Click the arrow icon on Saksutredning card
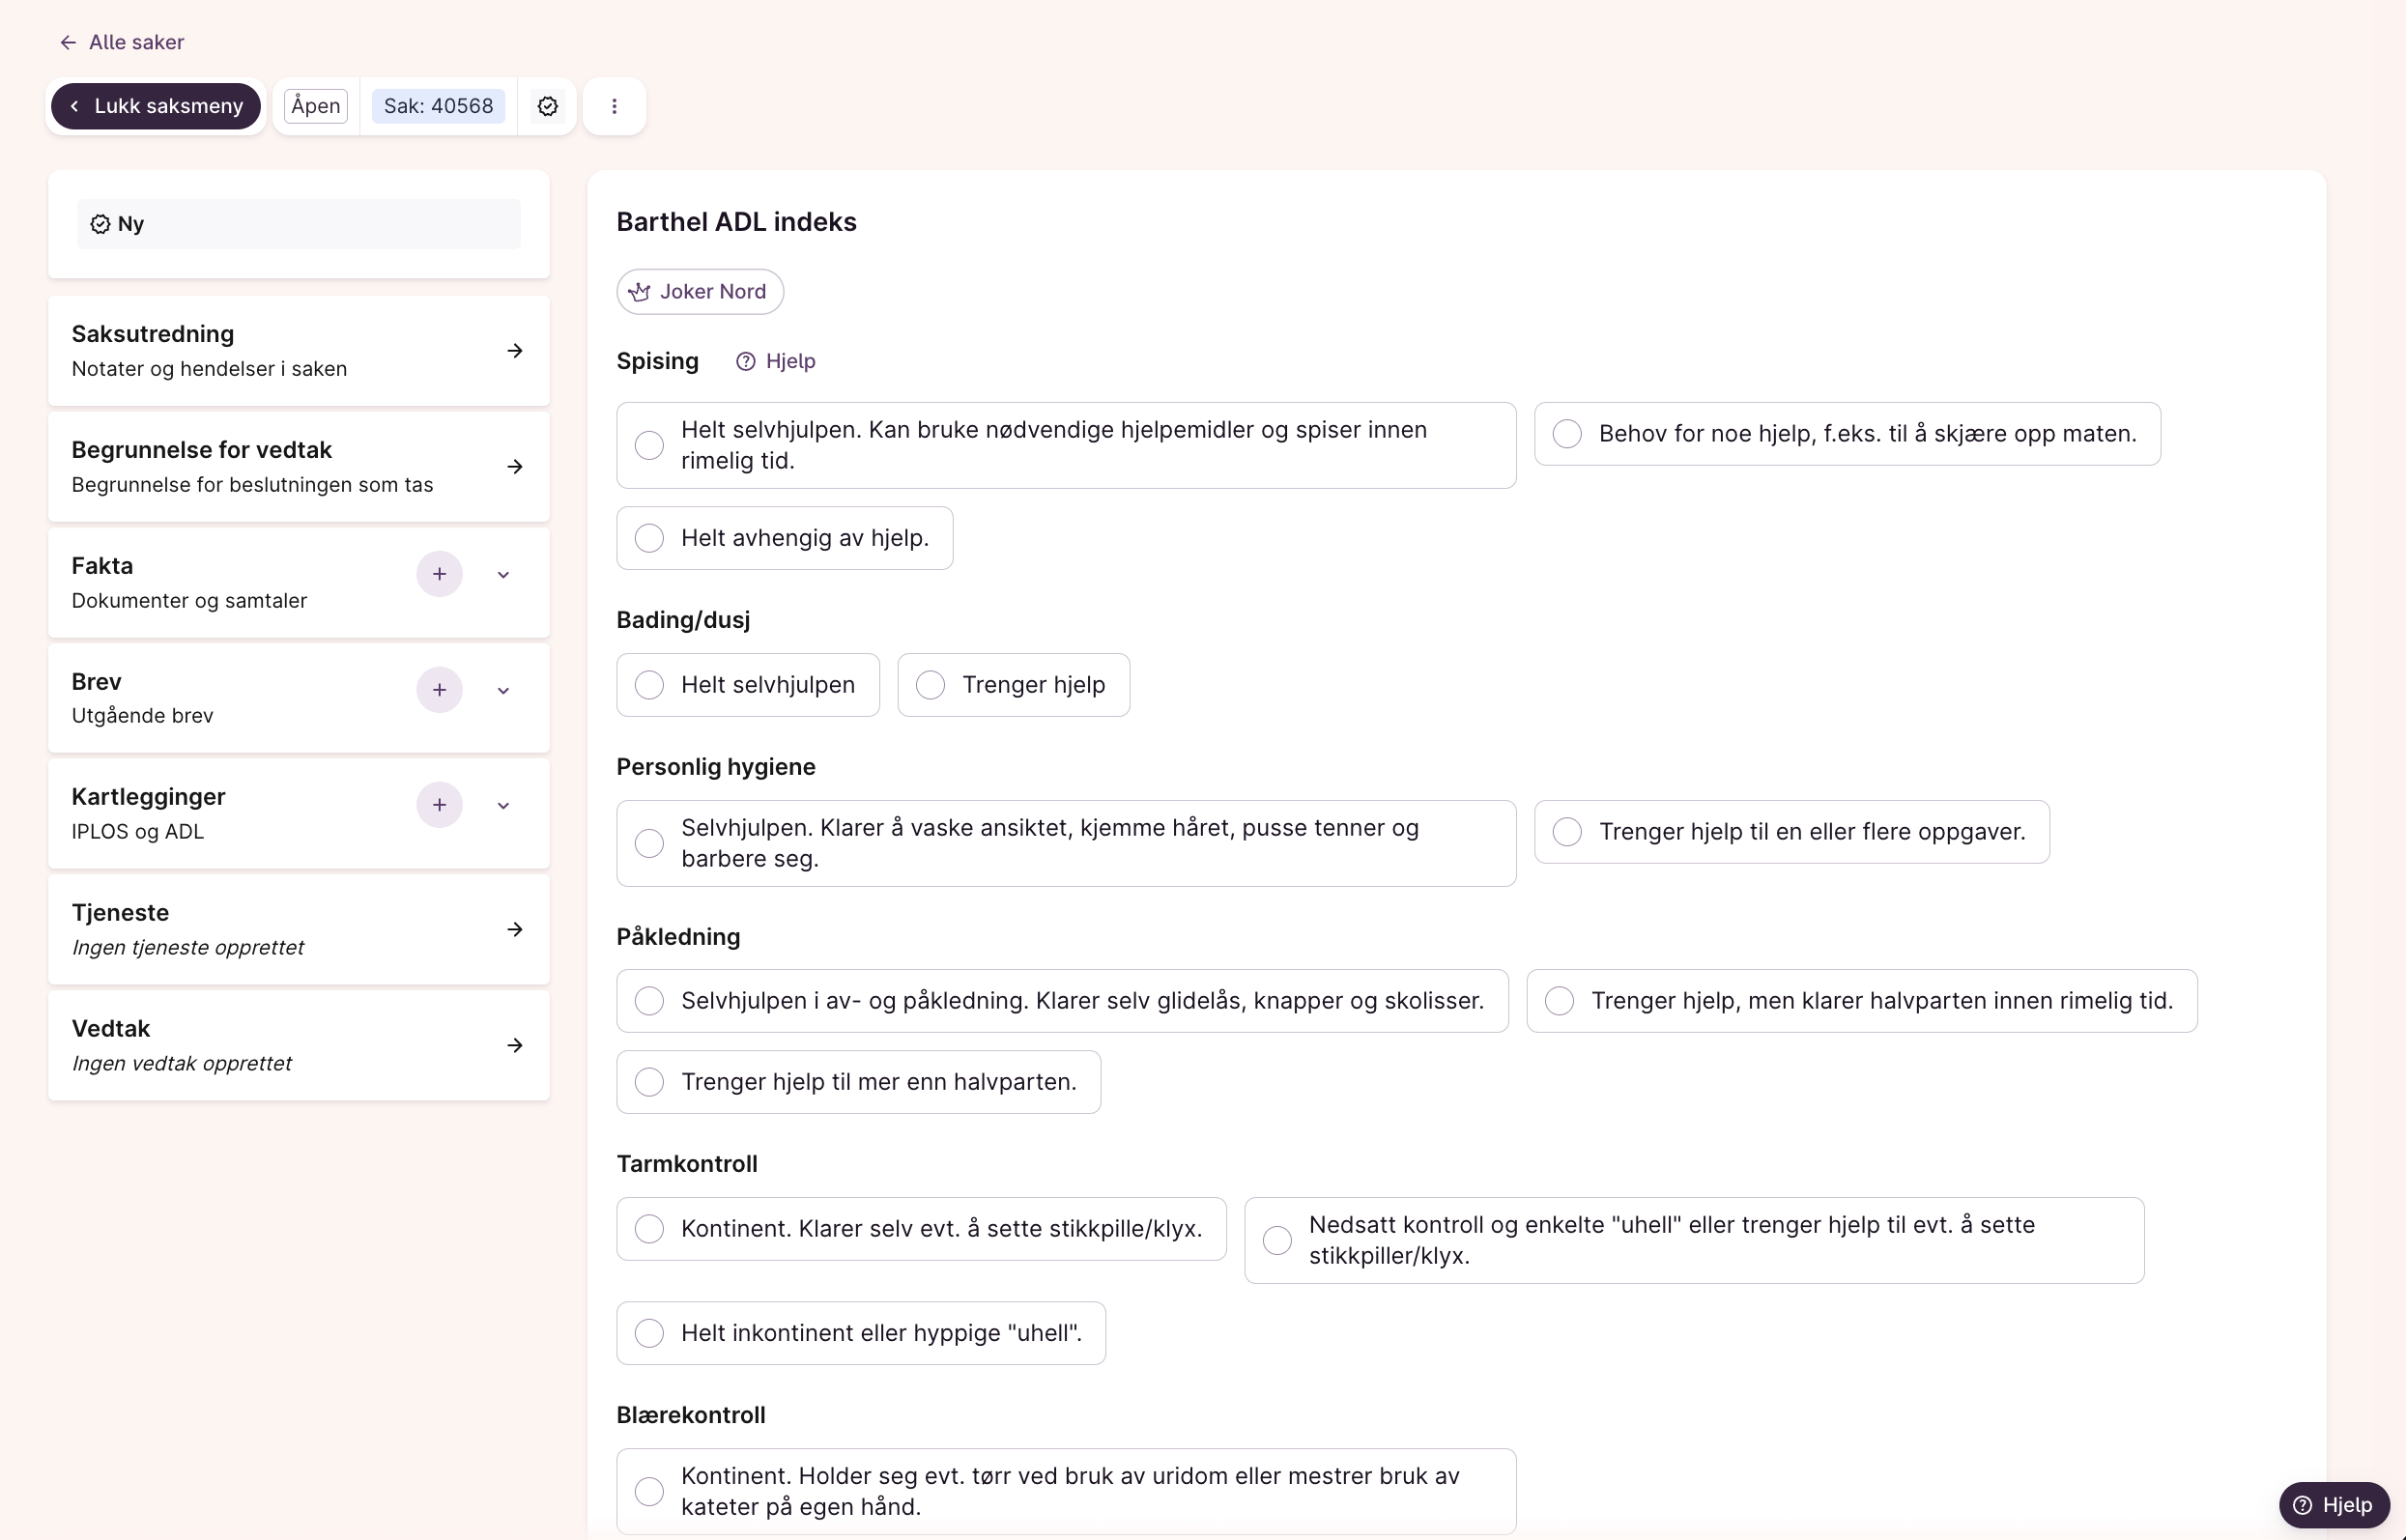 (515, 351)
